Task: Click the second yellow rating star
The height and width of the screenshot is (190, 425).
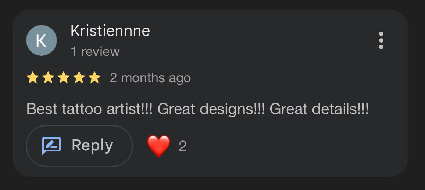Action: pyautogui.click(x=48, y=78)
